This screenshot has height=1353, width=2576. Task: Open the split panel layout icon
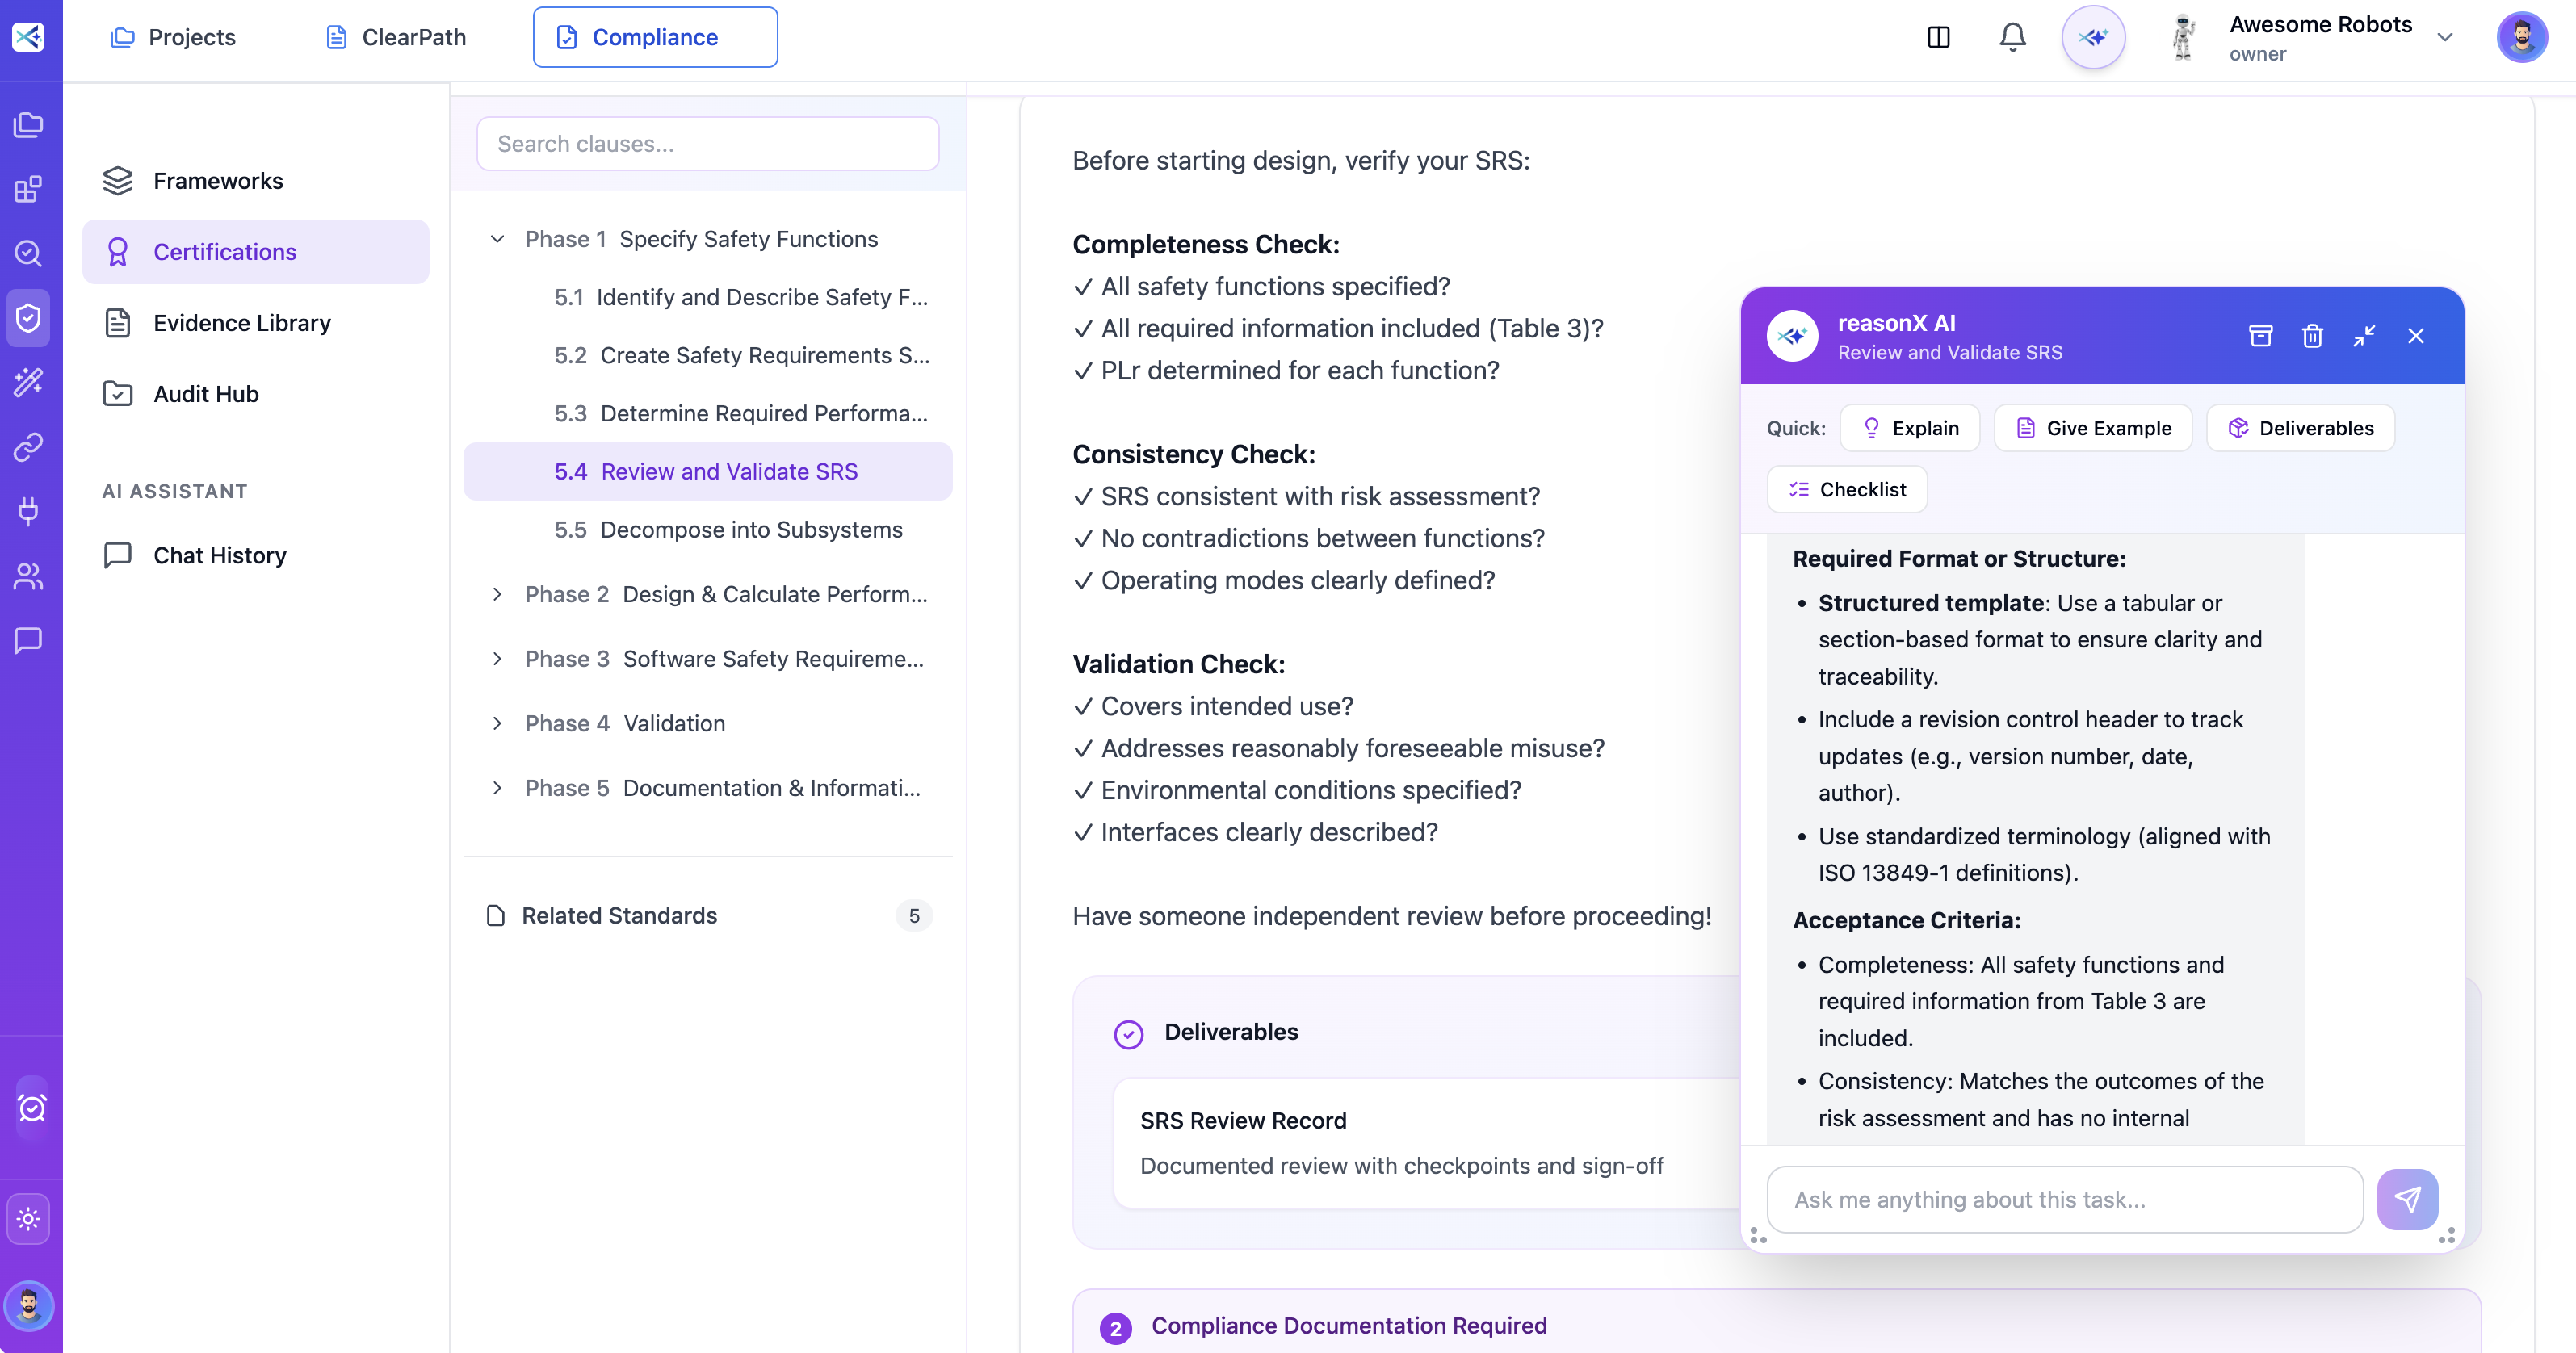1938,36
